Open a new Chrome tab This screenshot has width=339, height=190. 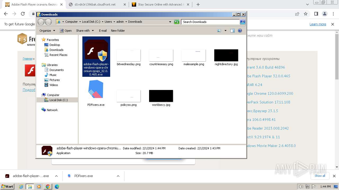tap(198, 4)
